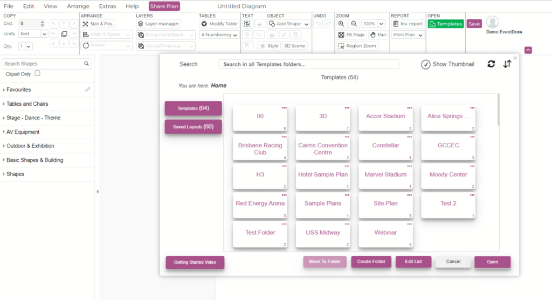The height and width of the screenshot is (300, 552).
Task: Toggle the Clipart Only checkbox
Action: coord(37,73)
